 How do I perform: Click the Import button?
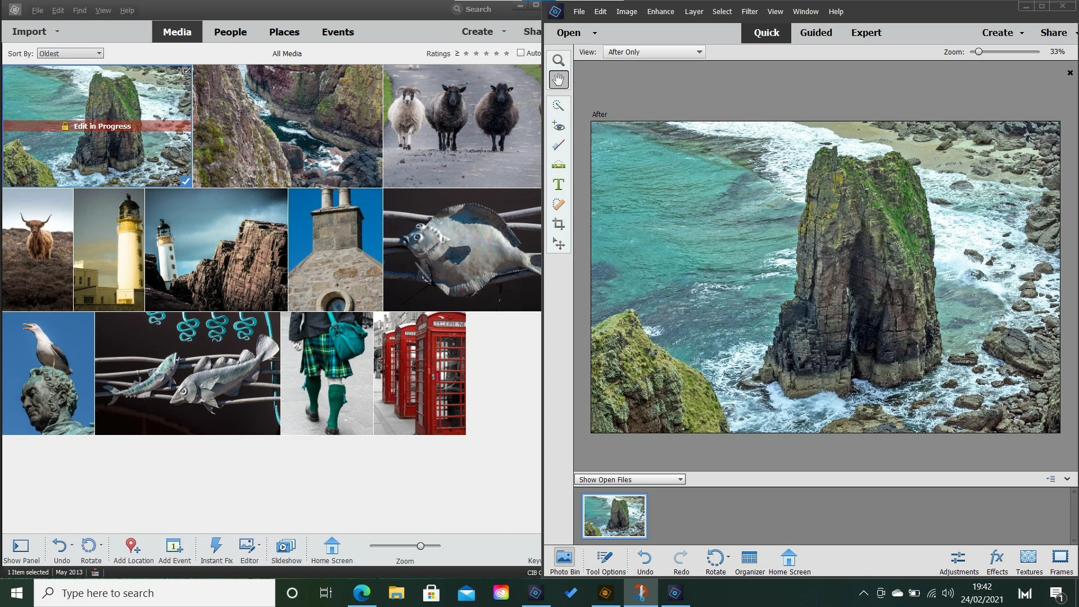pos(29,31)
